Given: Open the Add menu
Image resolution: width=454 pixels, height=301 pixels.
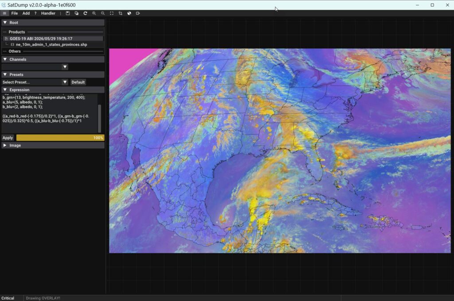Looking at the screenshot, I should click(26, 13).
